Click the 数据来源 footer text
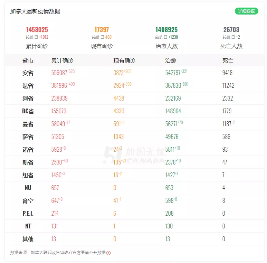 (58, 253)
